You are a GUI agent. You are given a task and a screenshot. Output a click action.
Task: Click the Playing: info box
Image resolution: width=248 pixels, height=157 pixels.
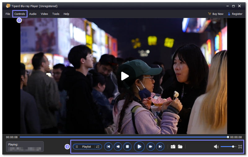click(25, 146)
